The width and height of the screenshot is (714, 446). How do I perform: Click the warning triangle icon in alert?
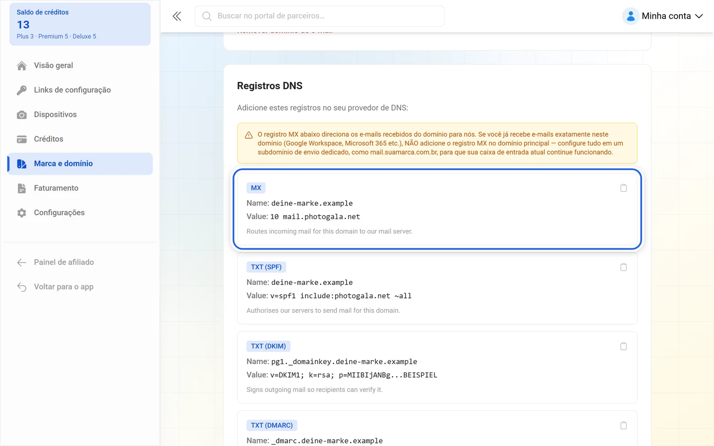click(x=249, y=135)
